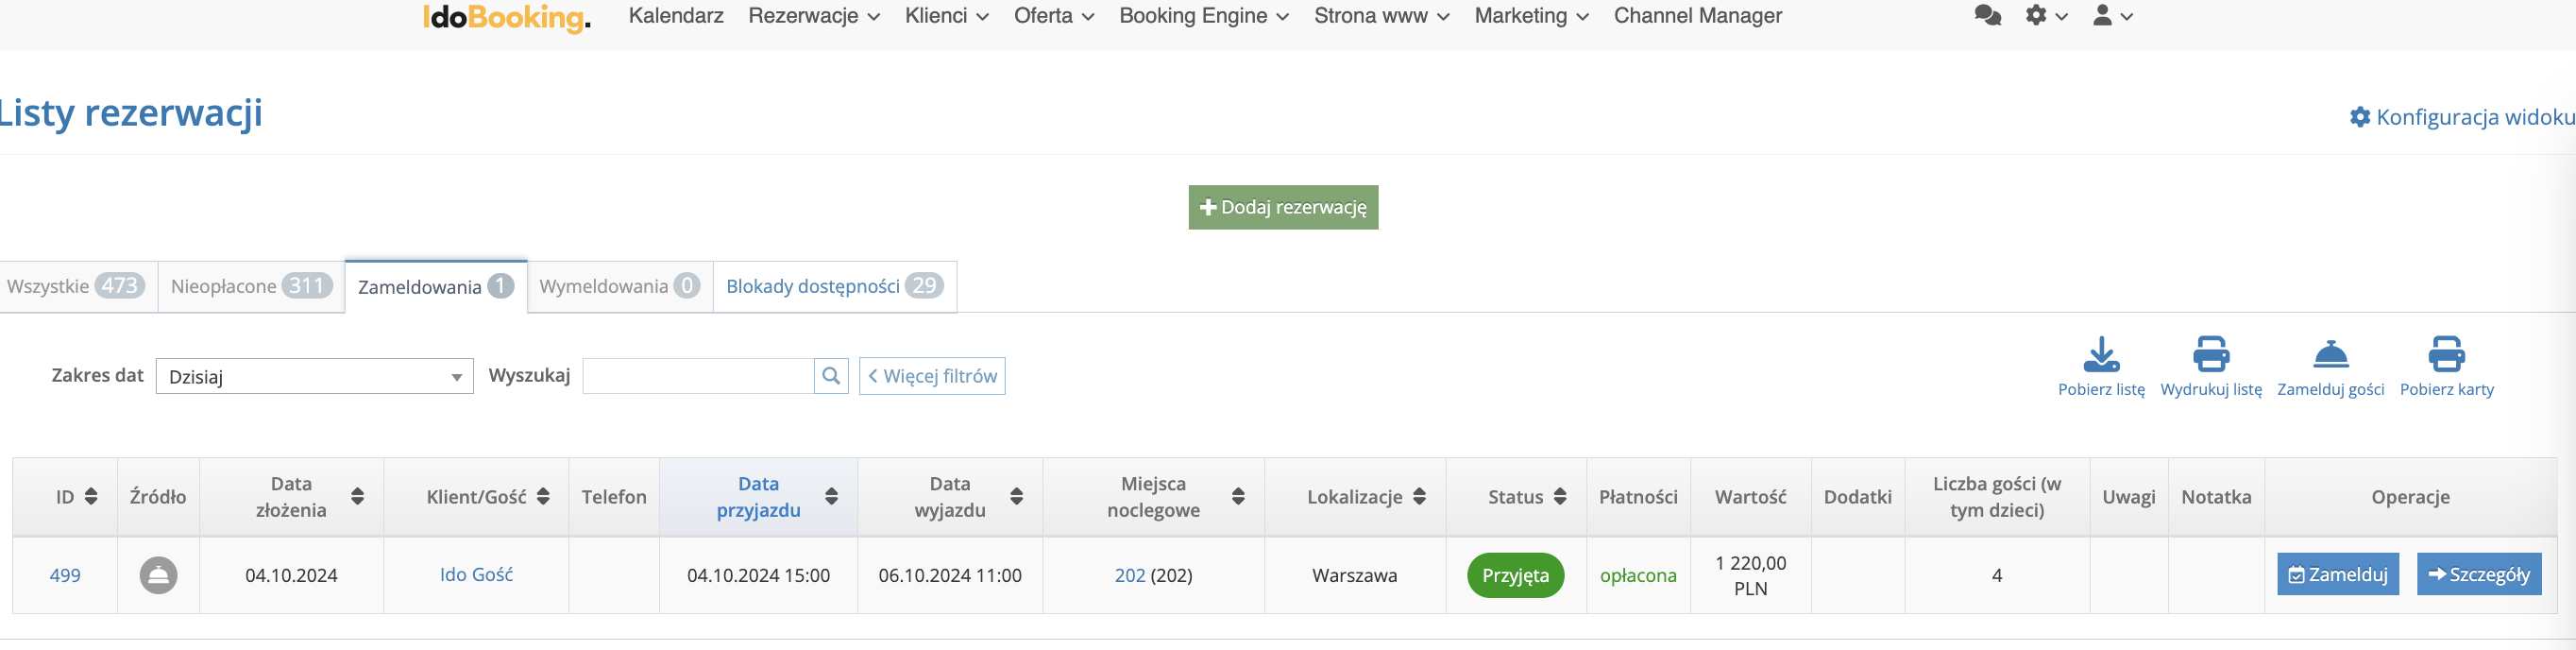
Task: Open the user account menu
Action: point(2113,16)
